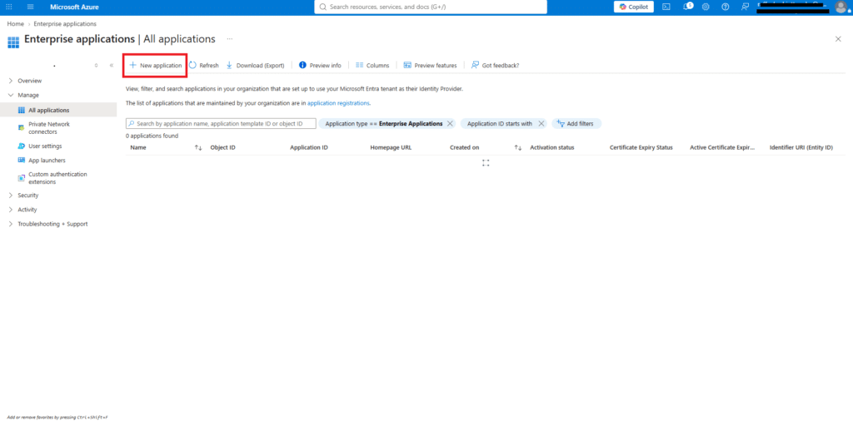The width and height of the screenshot is (853, 421).
Task: Open Custom authentication extensions
Action: pos(58,178)
